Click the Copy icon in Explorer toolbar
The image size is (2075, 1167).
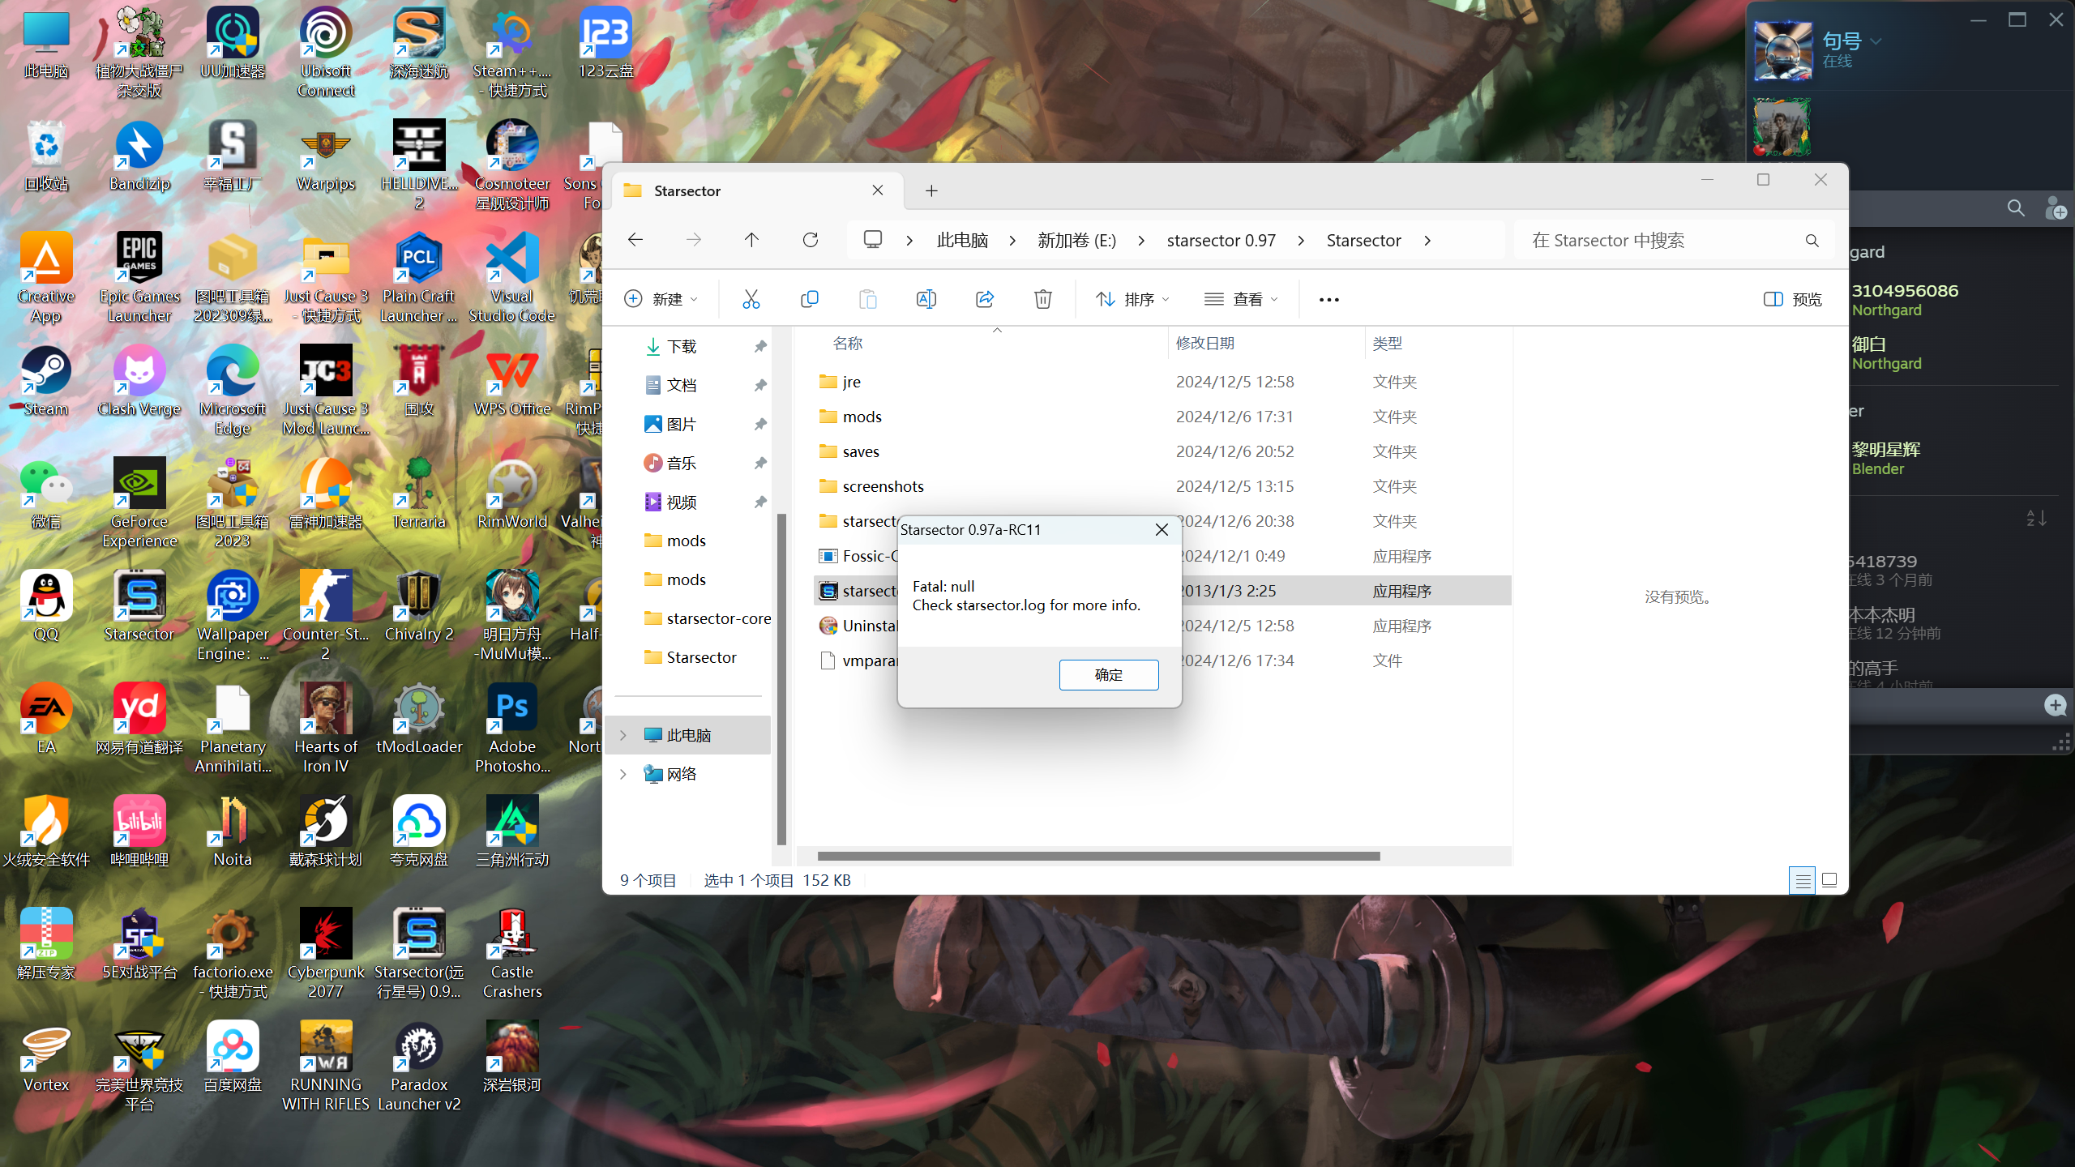tap(809, 299)
